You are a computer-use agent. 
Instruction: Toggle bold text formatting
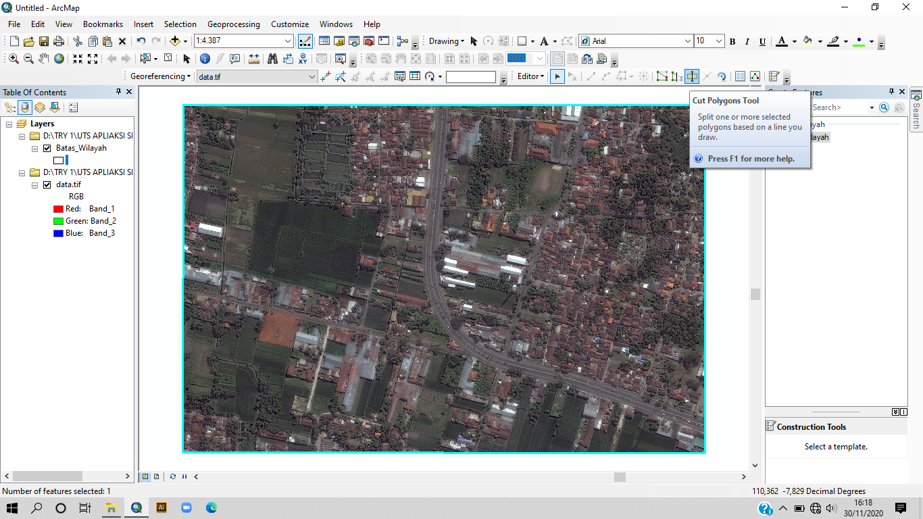pos(732,41)
